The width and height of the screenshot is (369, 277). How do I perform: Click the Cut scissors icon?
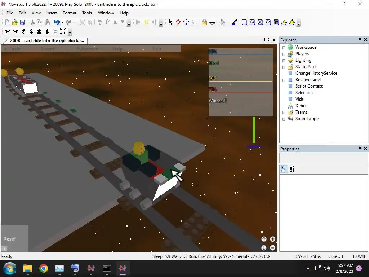tap(32, 22)
